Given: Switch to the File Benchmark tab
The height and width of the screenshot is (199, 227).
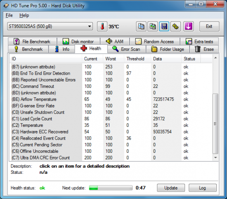Looking at the screenshot, I should (33, 41).
